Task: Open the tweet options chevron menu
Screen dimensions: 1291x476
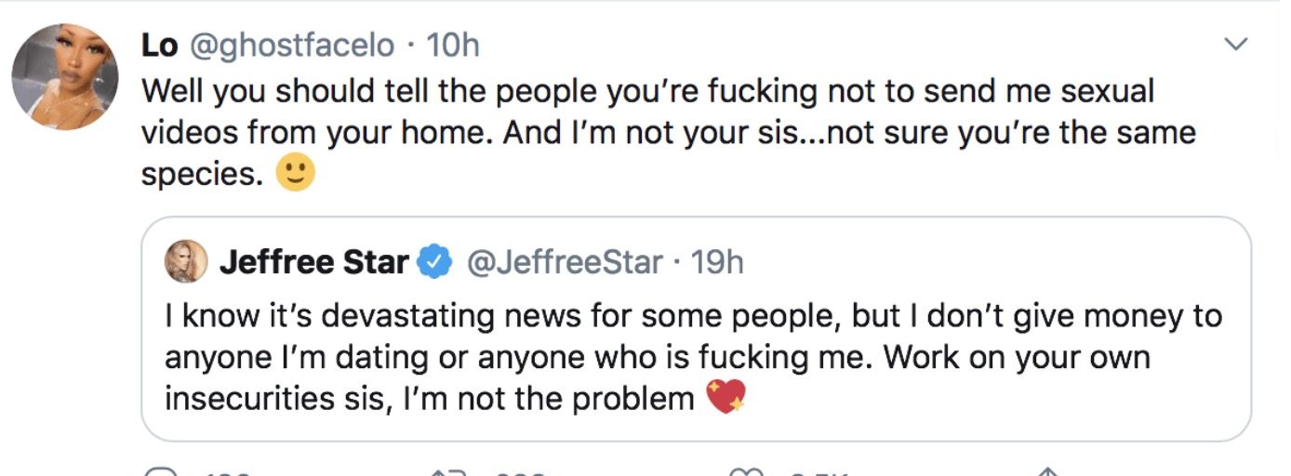Action: click(1235, 44)
